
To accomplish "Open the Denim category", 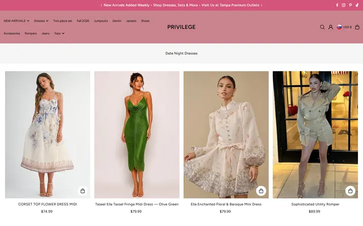I will pyautogui.click(x=117, y=21).
